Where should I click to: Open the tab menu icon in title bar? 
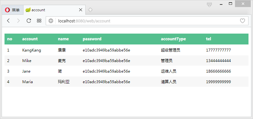click(209, 4)
